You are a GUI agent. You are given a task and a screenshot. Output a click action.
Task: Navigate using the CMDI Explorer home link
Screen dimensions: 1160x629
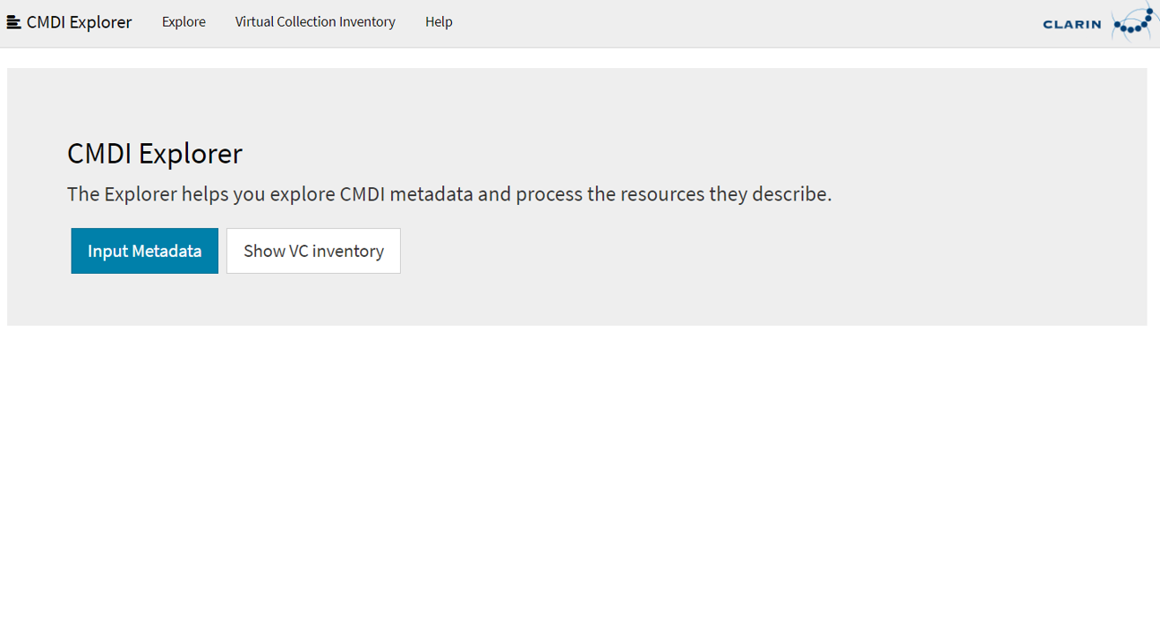(77, 21)
